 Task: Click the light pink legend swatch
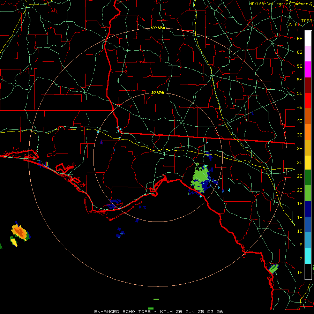tap(308, 54)
